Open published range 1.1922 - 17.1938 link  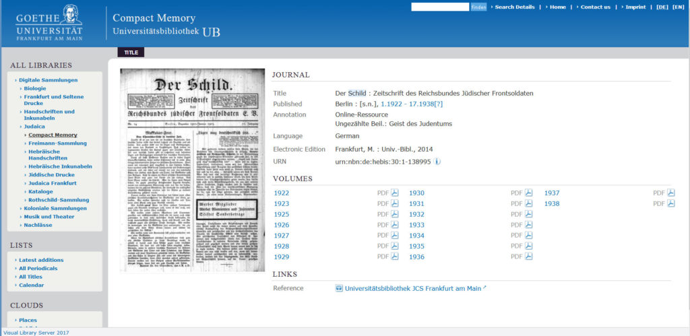click(412, 104)
